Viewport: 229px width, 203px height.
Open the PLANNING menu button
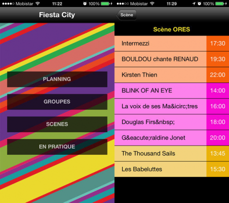point(57,79)
